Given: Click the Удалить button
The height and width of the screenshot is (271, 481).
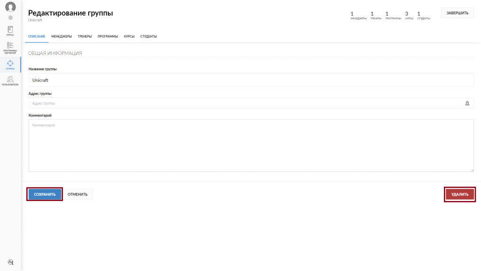Looking at the screenshot, I should [460, 194].
